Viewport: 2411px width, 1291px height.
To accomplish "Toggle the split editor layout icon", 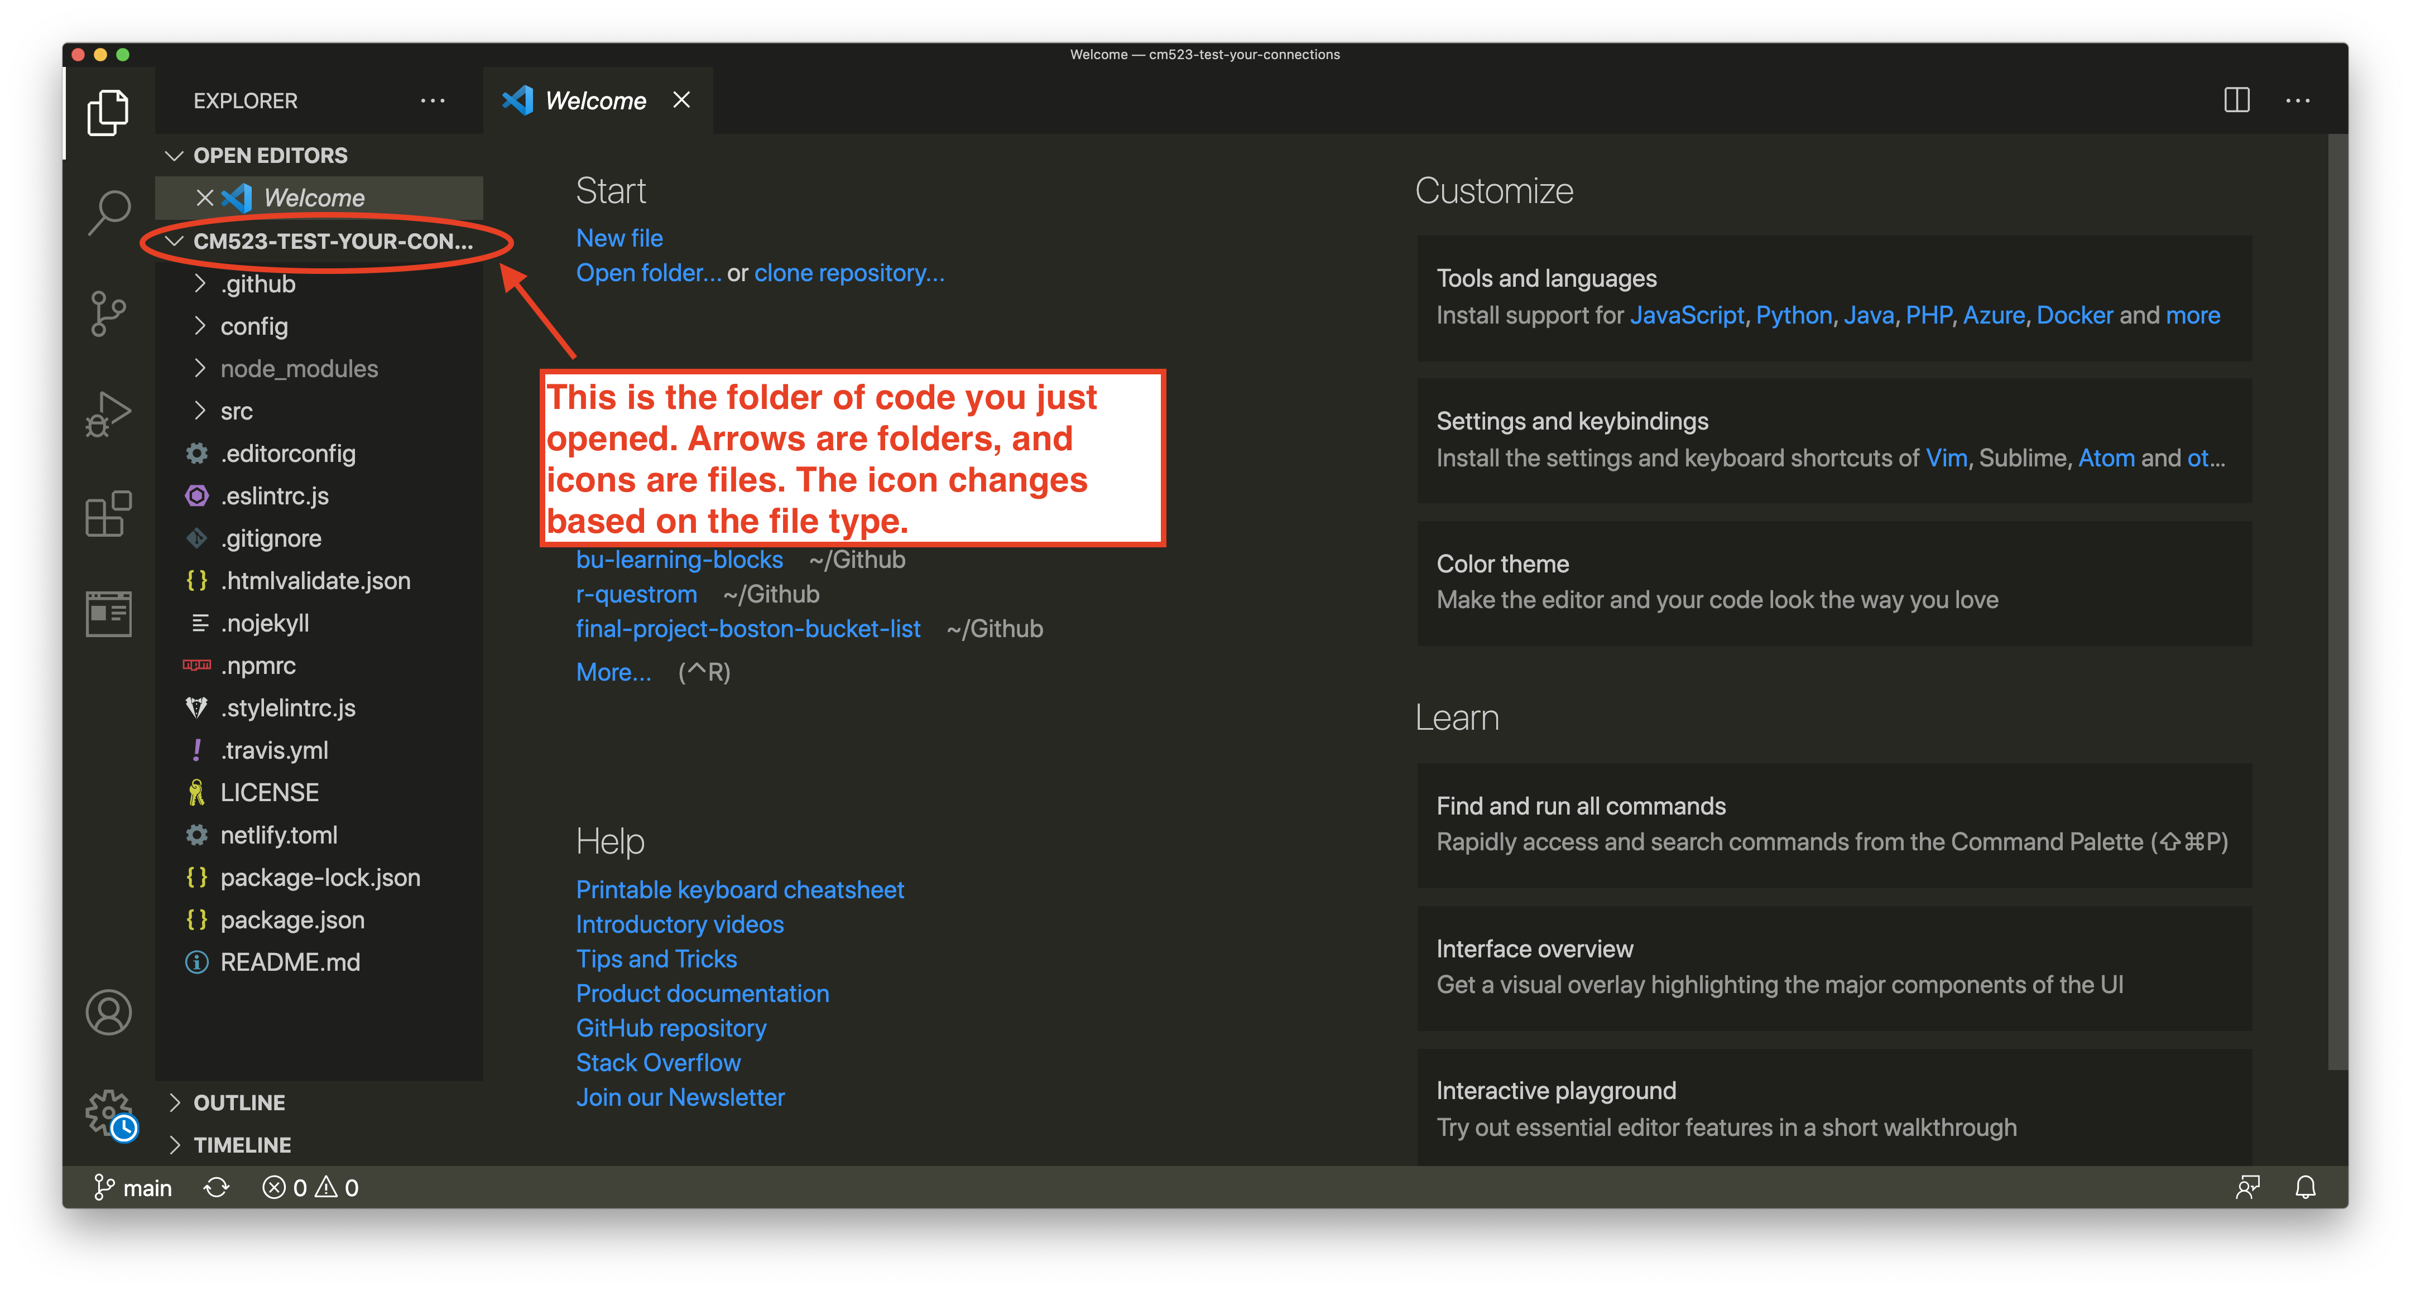I will [2238, 100].
